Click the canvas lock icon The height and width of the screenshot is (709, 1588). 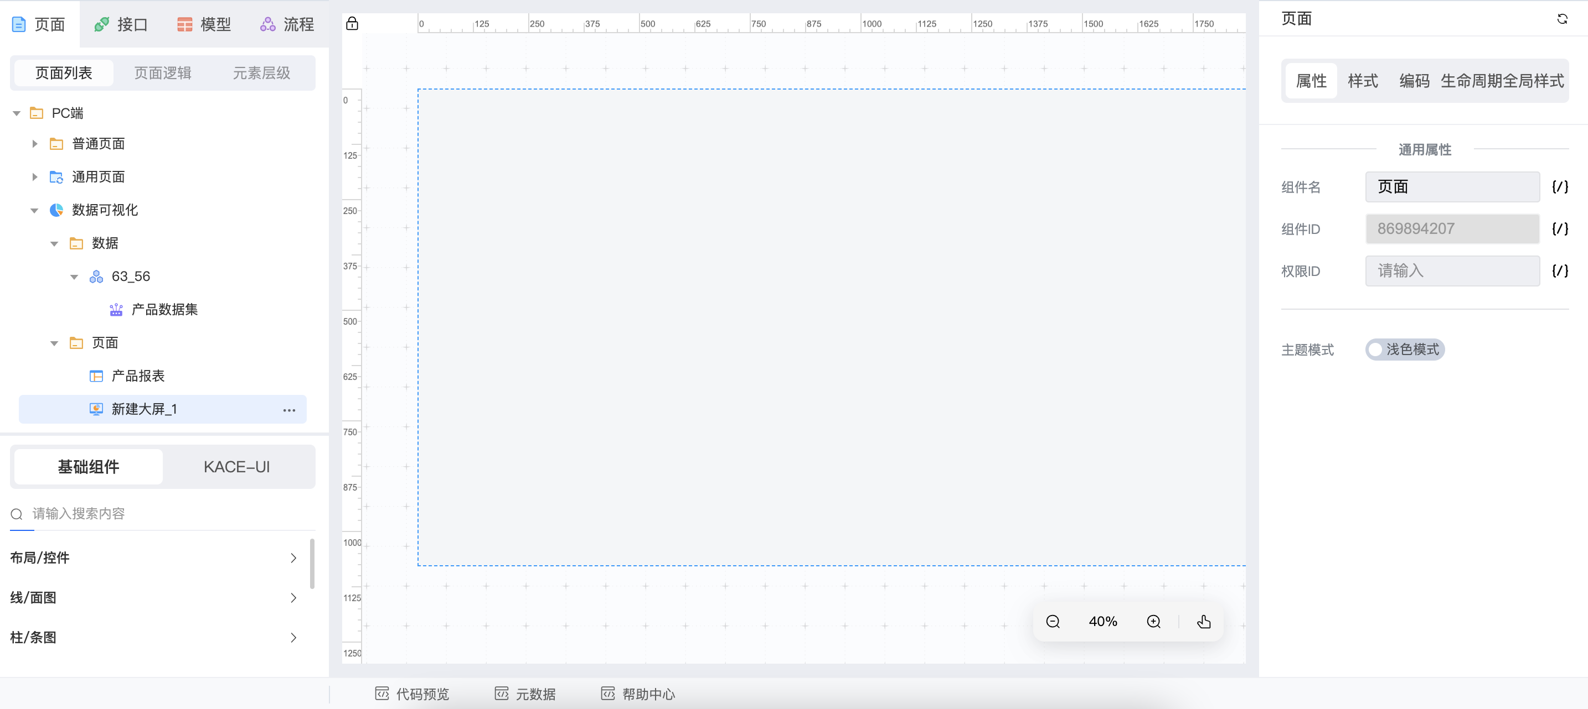pos(352,23)
